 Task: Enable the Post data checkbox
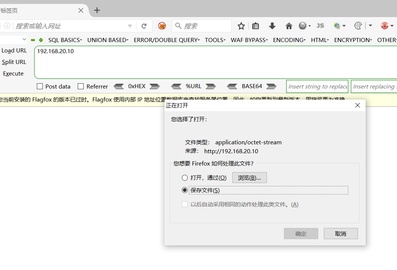(40, 86)
